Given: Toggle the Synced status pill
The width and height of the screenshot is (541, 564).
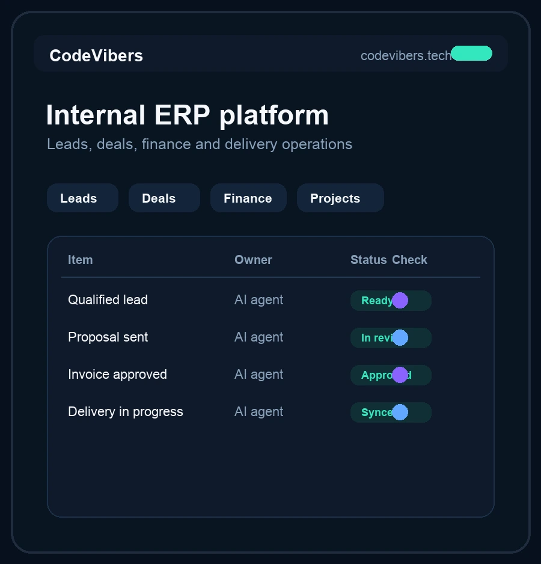Looking at the screenshot, I should pos(391,412).
